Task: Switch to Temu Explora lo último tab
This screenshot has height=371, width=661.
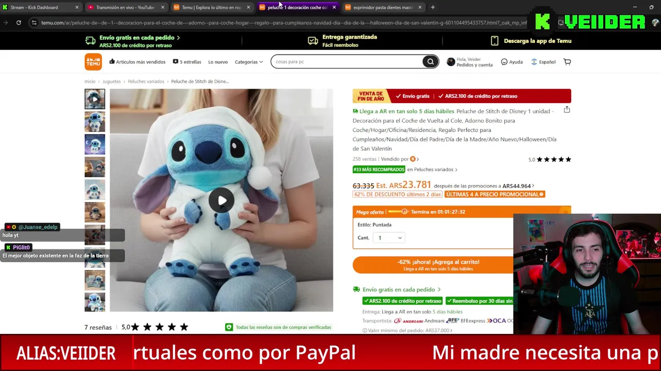Action: pos(211,7)
